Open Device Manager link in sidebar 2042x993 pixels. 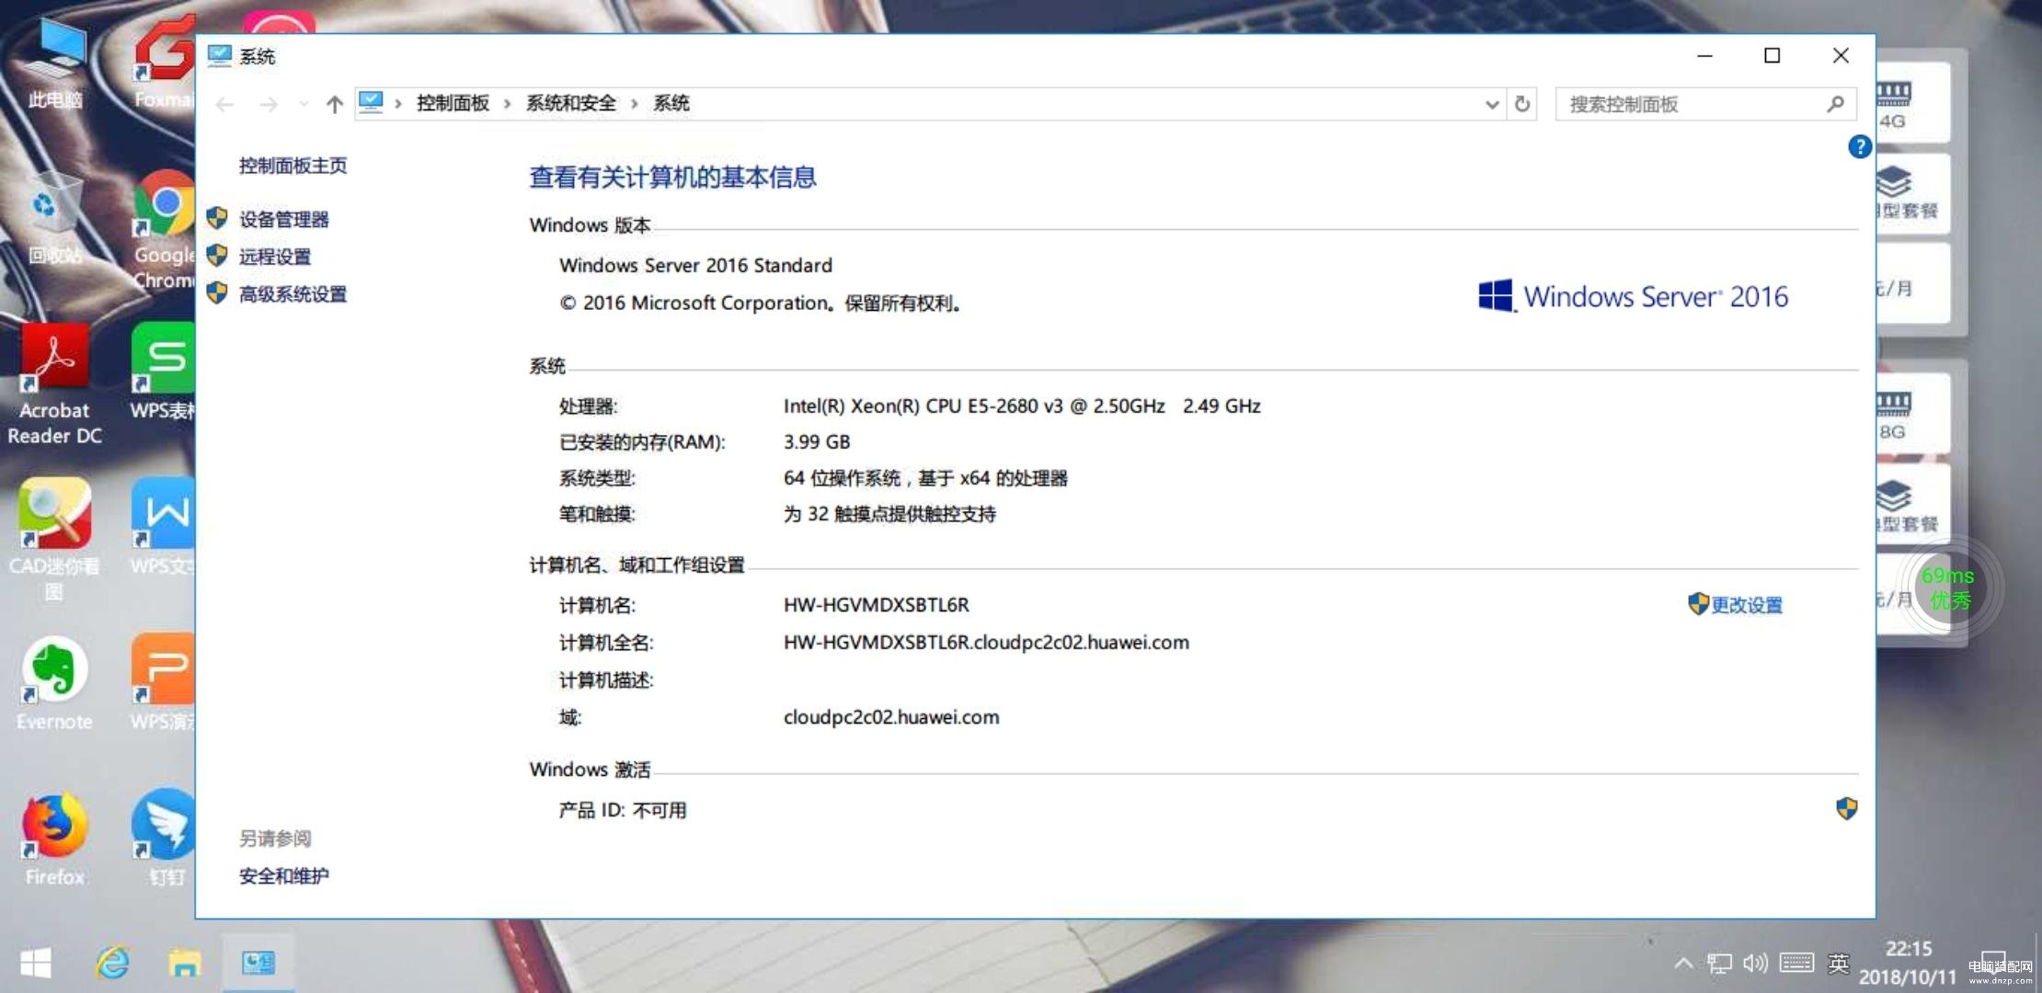tap(283, 220)
